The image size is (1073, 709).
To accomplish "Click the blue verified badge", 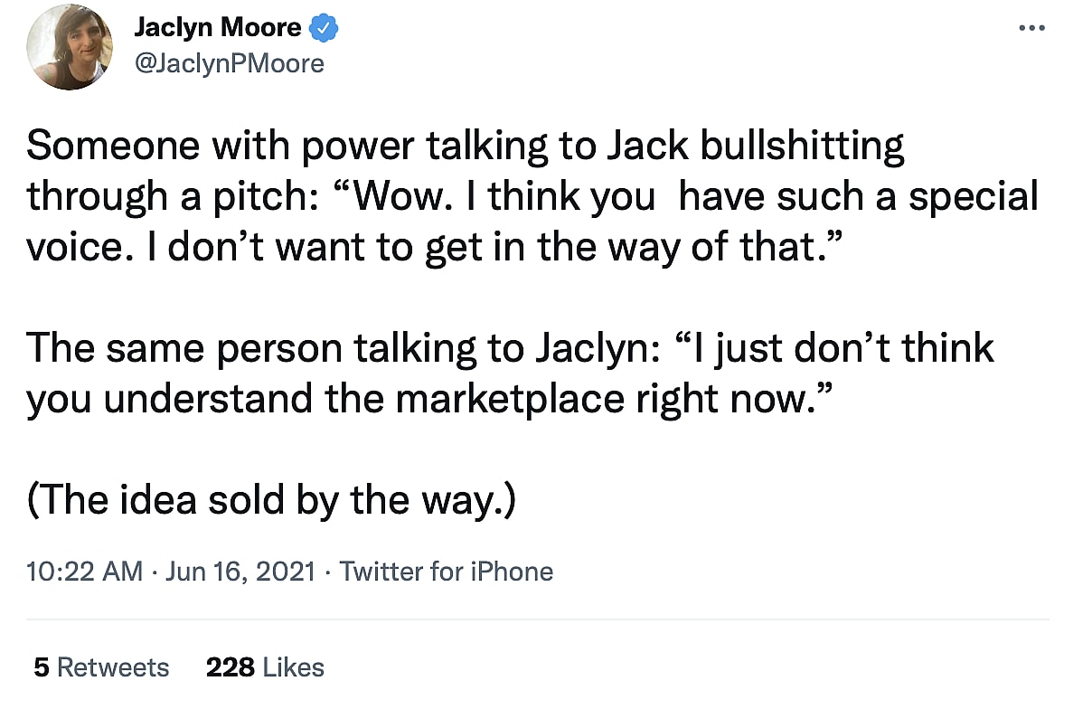I will coord(324,29).
